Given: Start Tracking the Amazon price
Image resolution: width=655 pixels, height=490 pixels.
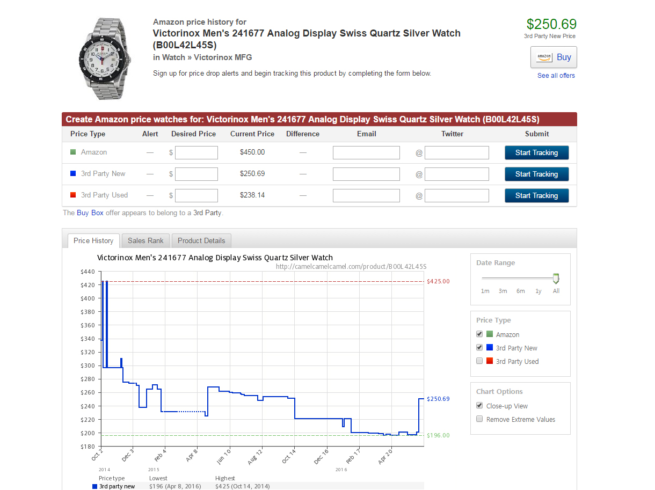Looking at the screenshot, I should tap(536, 153).
